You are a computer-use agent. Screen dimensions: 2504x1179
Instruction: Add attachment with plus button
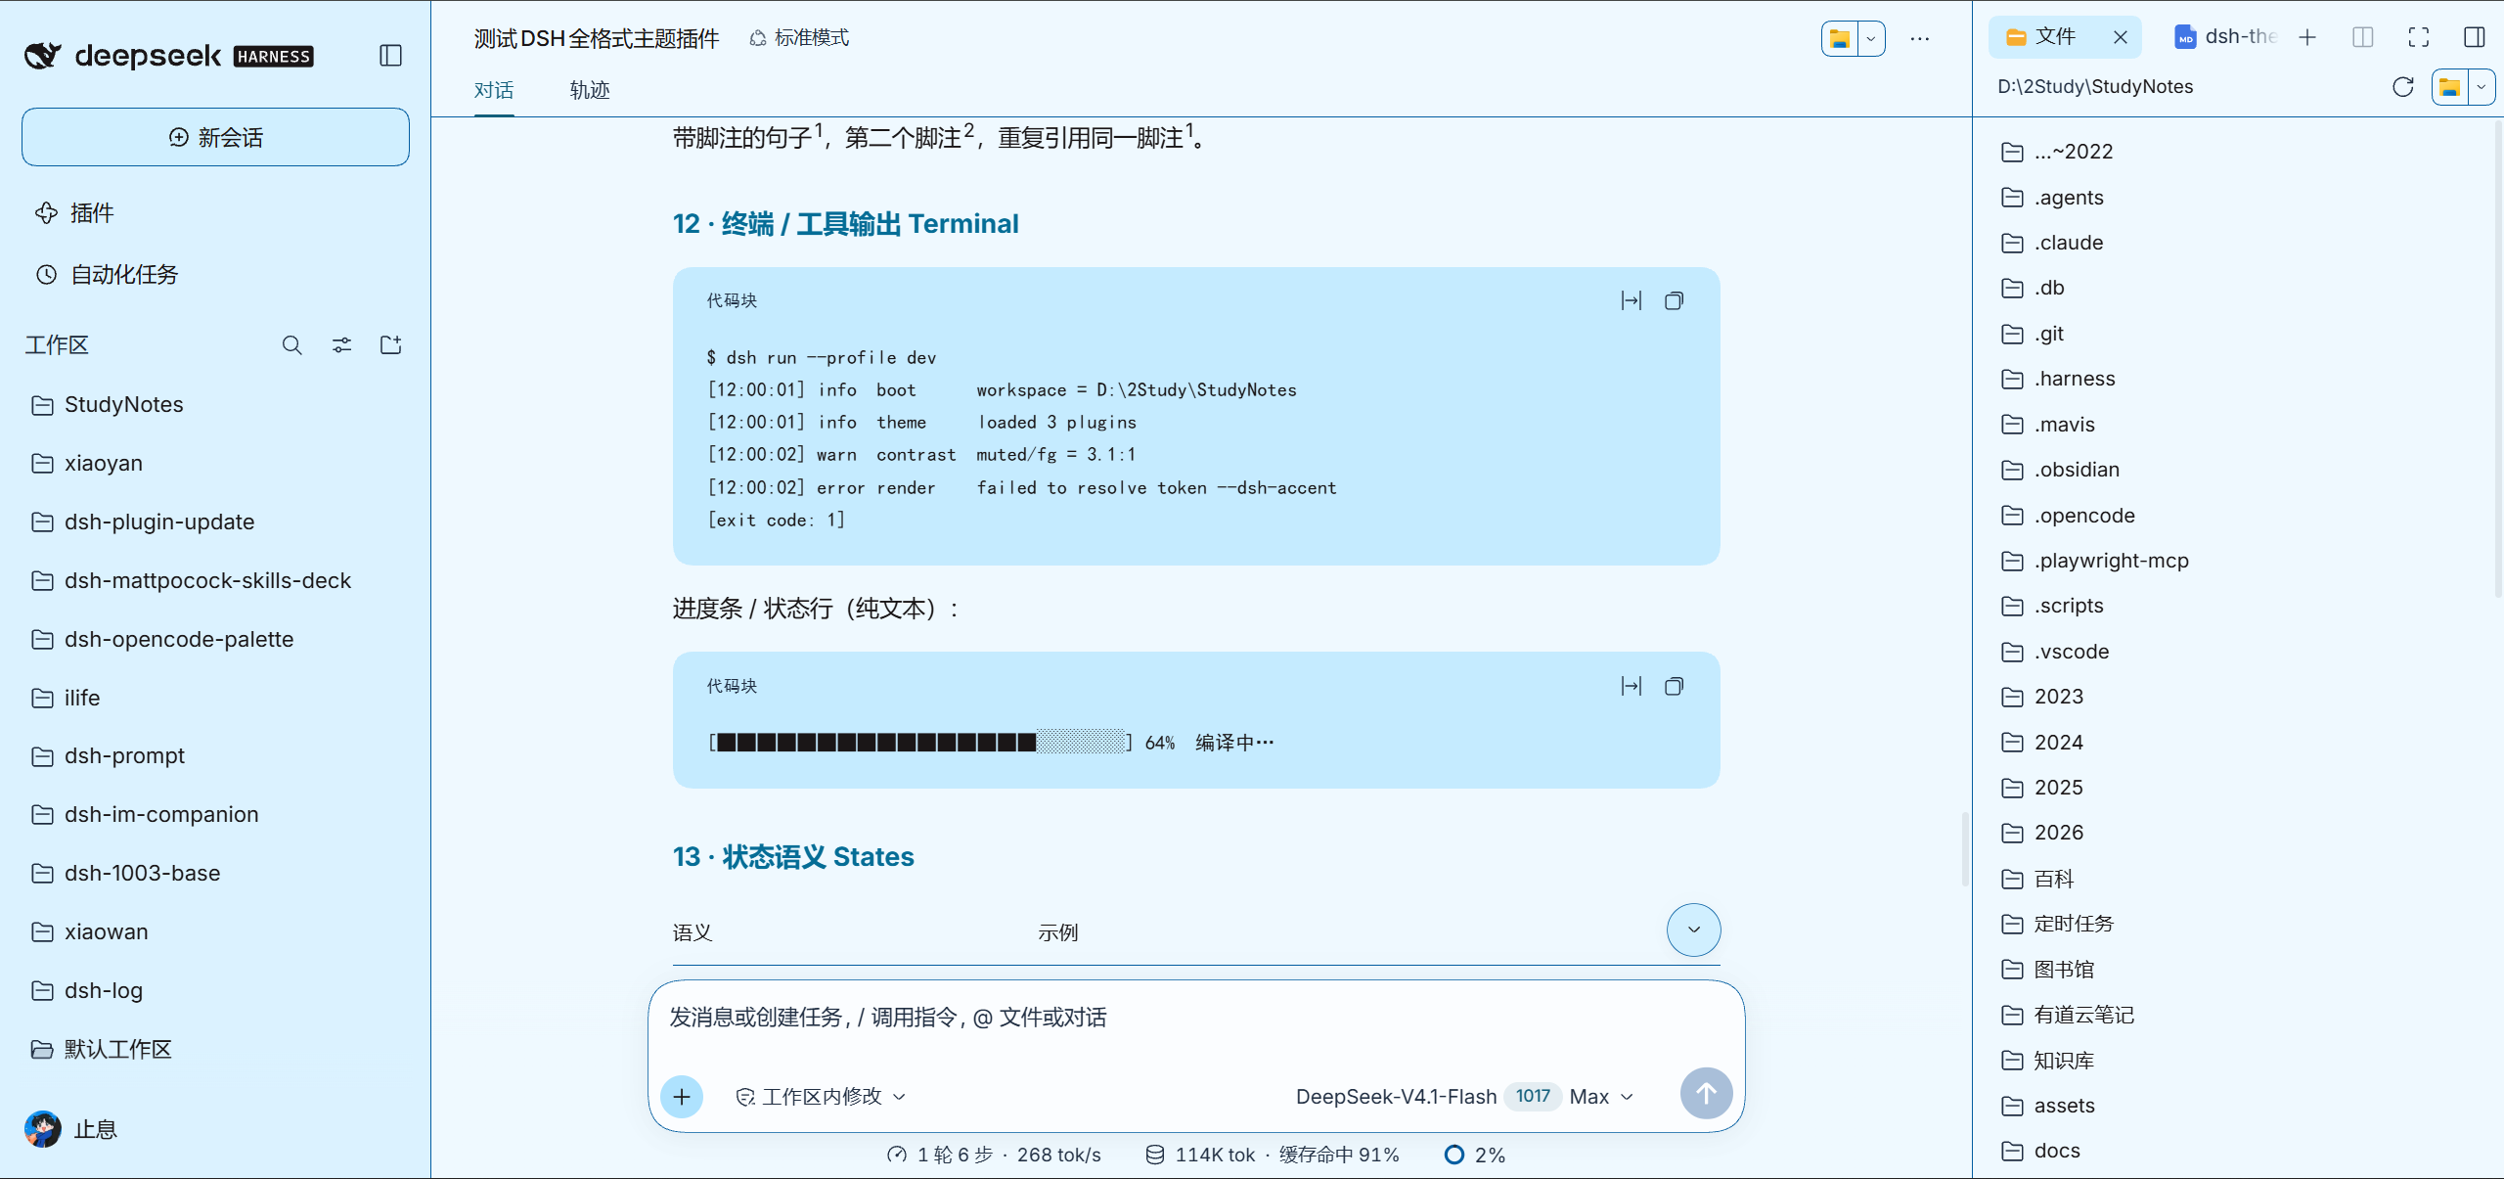pos(682,1097)
